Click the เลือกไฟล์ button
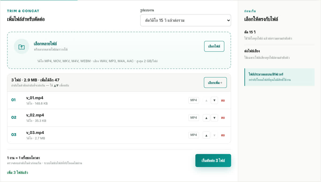321x182 pixels. click(214, 46)
